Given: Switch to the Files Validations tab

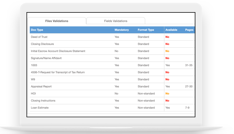Looking at the screenshot, I should tap(57, 21).
